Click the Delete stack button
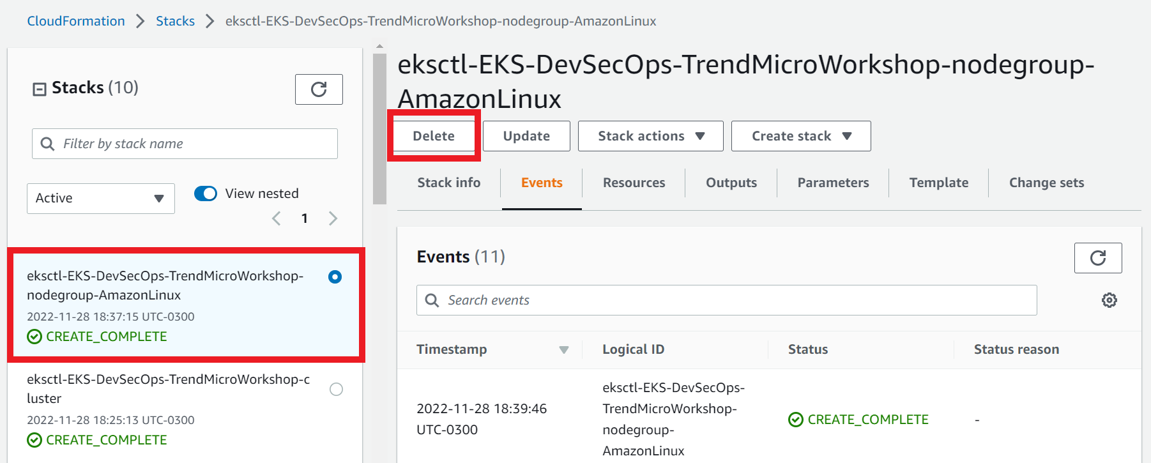The image size is (1151, 463). [x=434, y=136]
